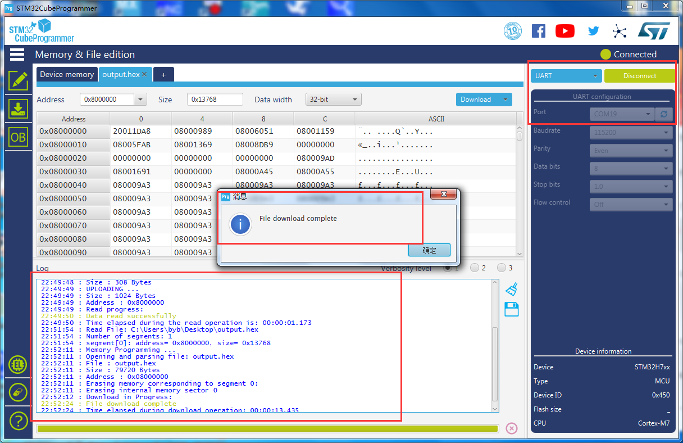
Task: Open the help question mark icon
Action: 18,420
